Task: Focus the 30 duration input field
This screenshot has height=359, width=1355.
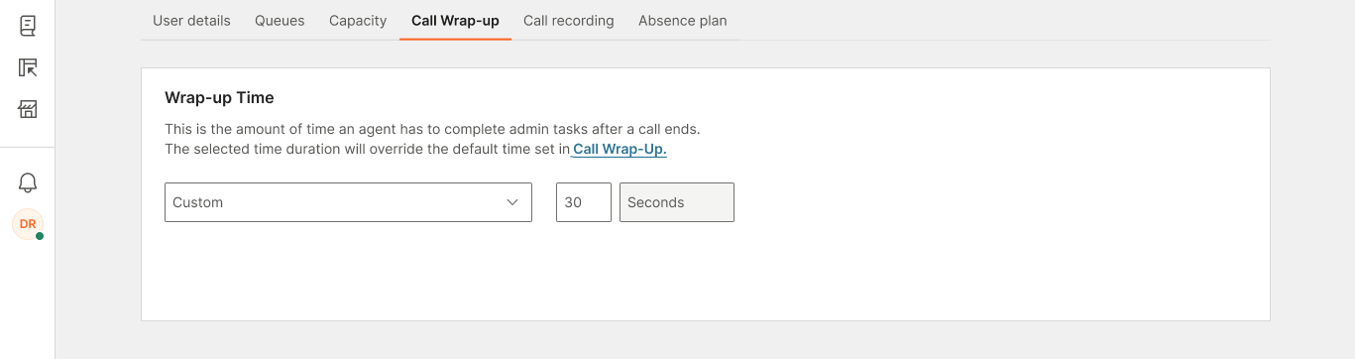Action: pos(584,202)
